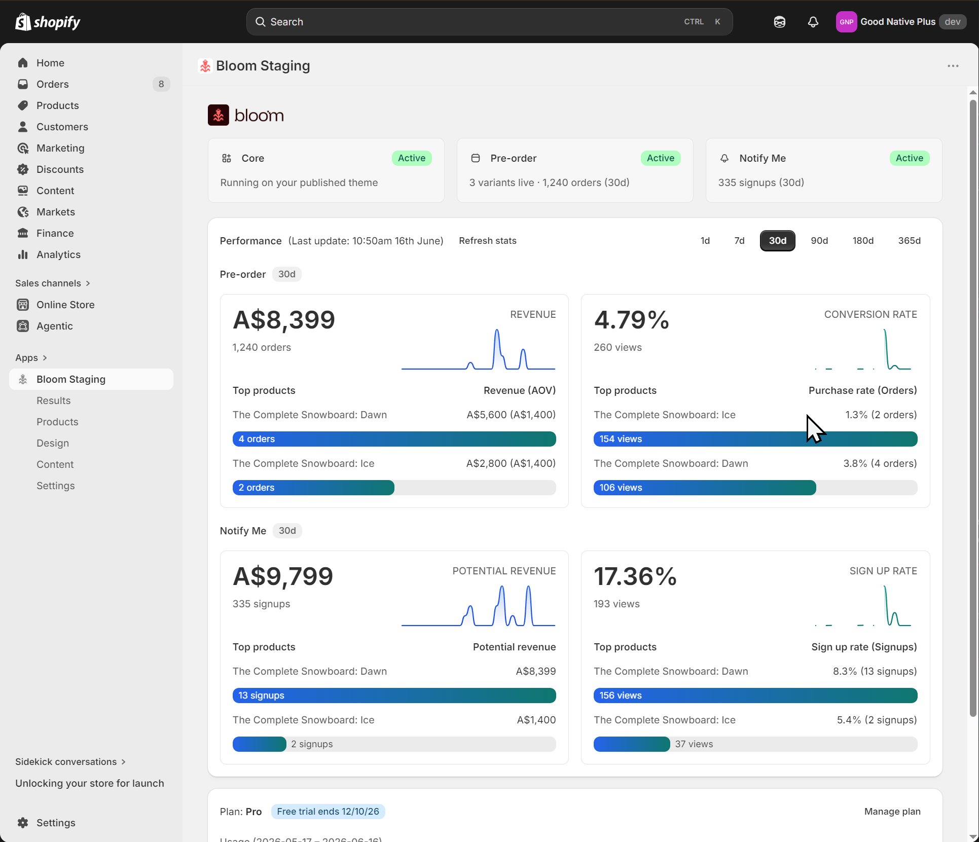Click the Pre-order calendar icon
Screen dimensions: 979x842
click(476, 158)
